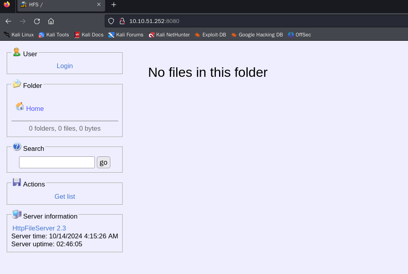
Task: Click the Server information computer icon
Action: (x=17, y=214)
